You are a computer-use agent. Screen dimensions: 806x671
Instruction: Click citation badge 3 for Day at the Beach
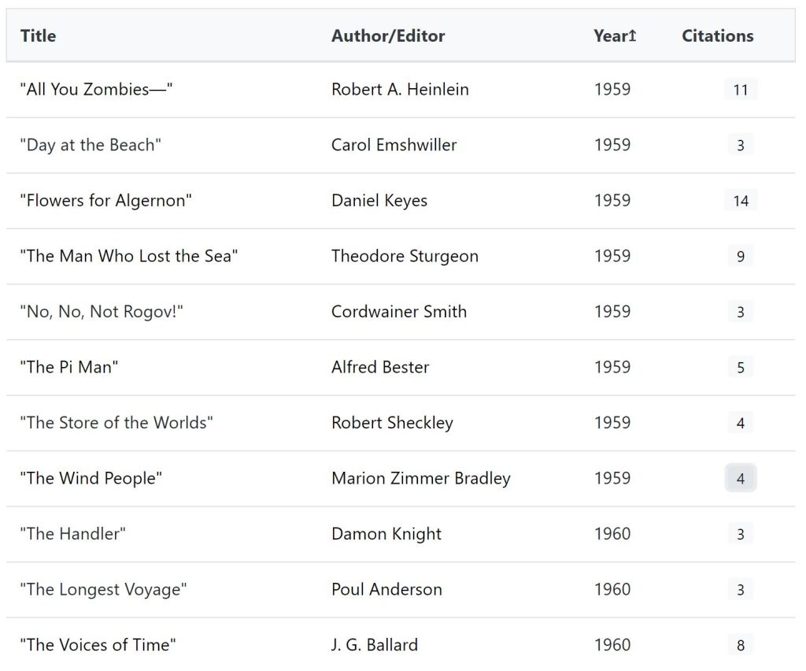click(x=740, y=145)
